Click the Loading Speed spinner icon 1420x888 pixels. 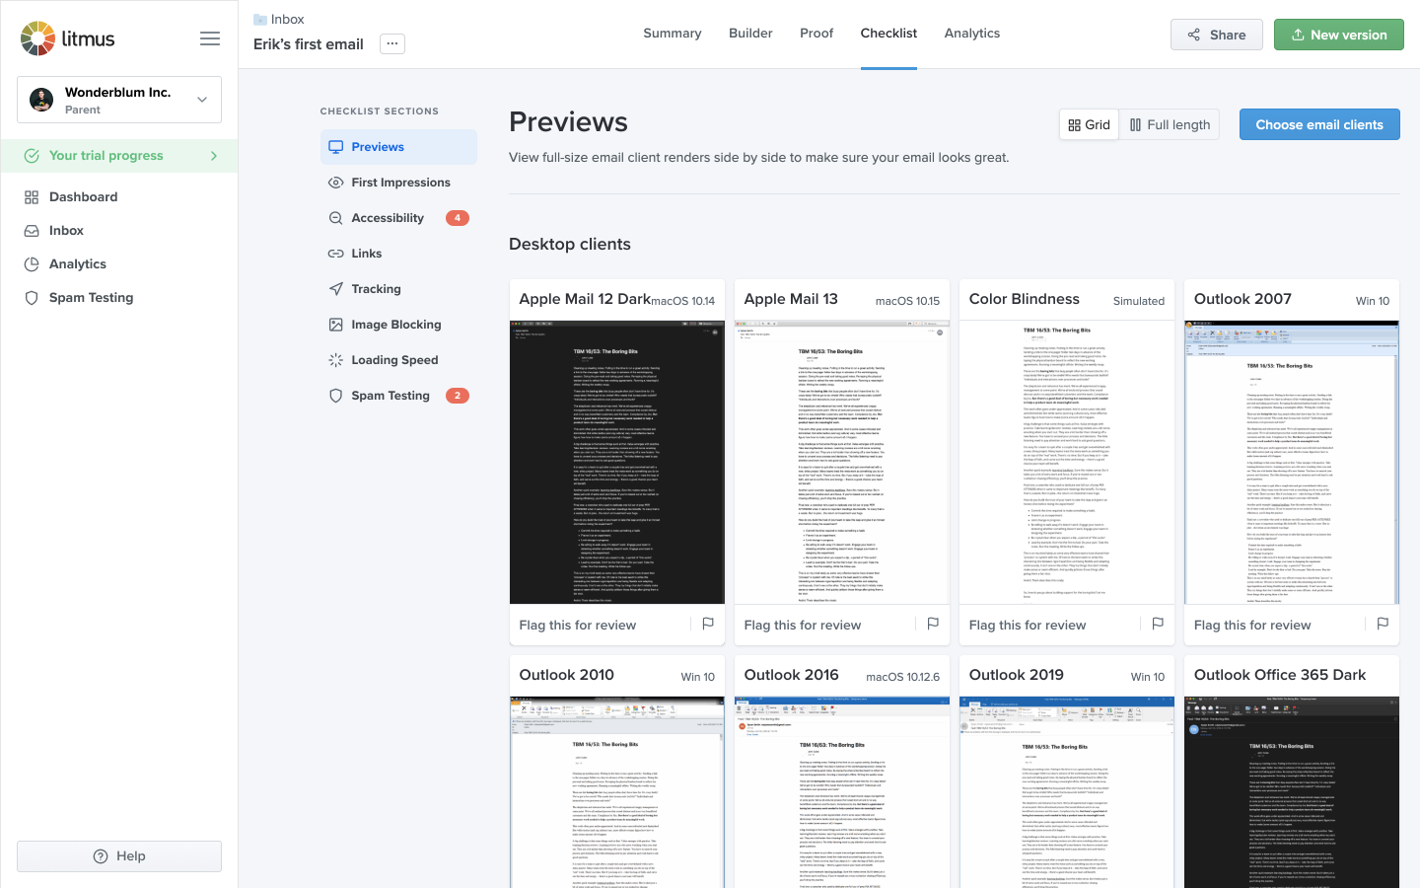(336, 360)
